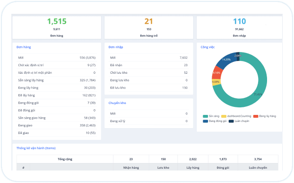Select the Sẵn sàng lấy hàng row
Viewport: 294px width, 183px height.
point(57,80)
